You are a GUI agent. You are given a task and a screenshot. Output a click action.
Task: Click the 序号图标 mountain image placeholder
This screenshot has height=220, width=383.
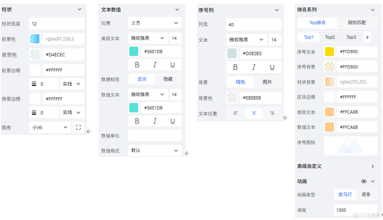click(350, 146)
